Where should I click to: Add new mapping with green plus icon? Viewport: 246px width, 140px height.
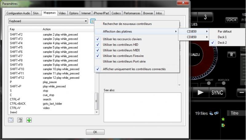[29, 120]
